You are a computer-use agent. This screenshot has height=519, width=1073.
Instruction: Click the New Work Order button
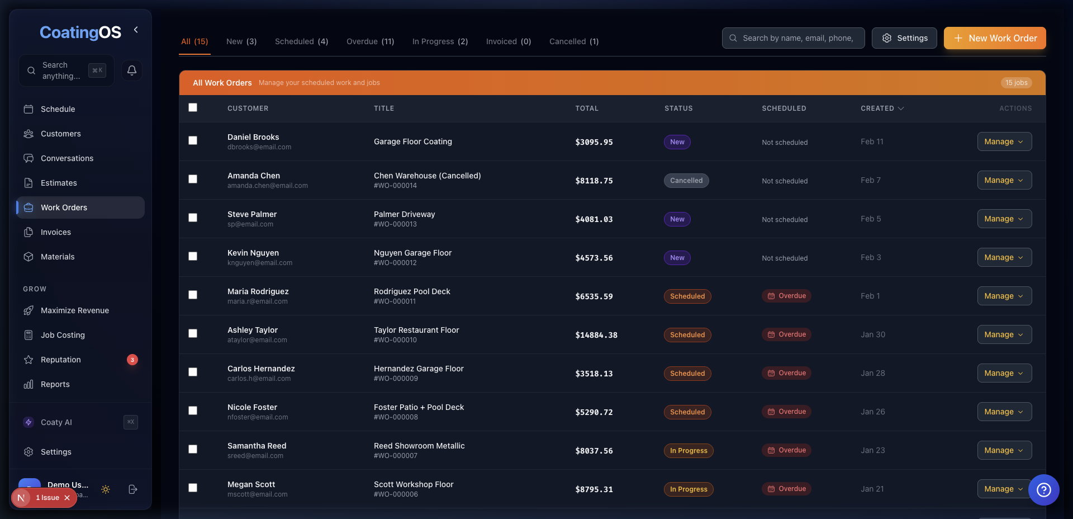tap(995, 38)
